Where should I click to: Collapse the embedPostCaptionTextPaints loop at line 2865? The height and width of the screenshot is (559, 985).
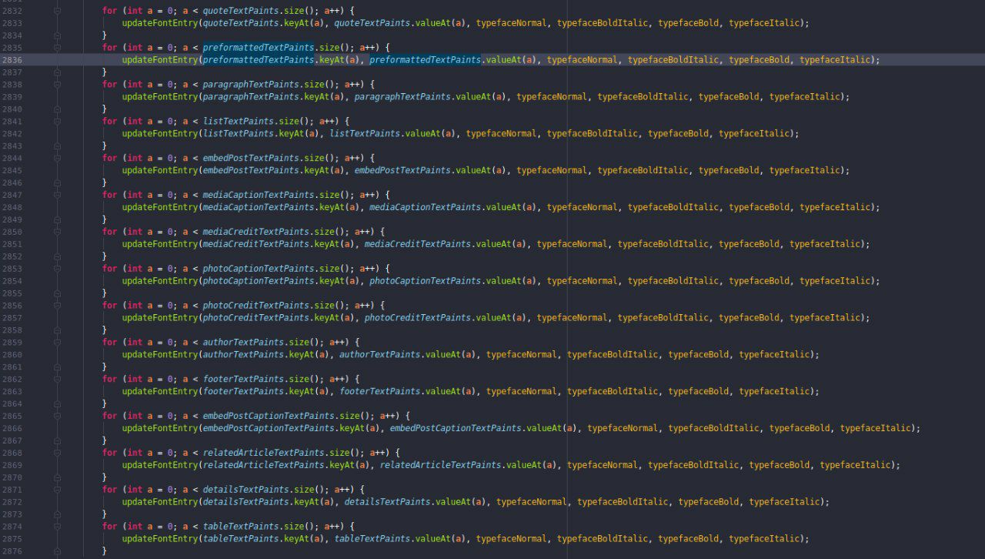click(x=57, y=416)
